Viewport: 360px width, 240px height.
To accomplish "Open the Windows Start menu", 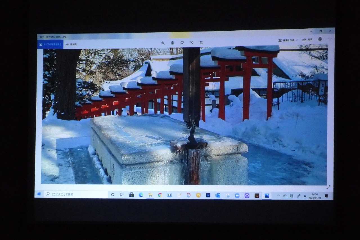I will (39, 194).
